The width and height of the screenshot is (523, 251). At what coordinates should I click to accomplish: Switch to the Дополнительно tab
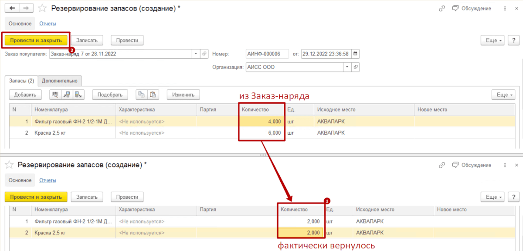click(x=60, y=81)
